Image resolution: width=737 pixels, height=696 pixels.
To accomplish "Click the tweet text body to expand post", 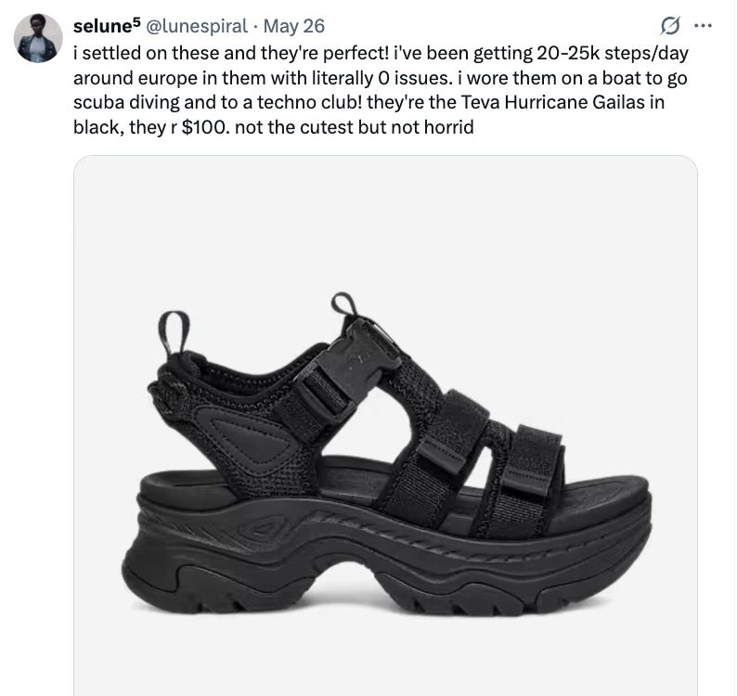I will coord(381,90).
